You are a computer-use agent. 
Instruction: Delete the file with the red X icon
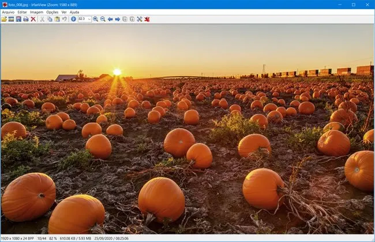click(33, 19)
